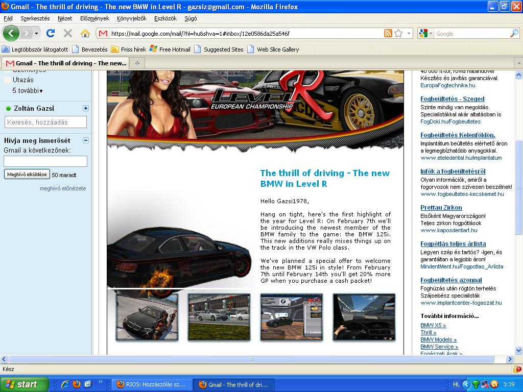The width and height of the screenshot is (523, 392).
Task: Open the Eszközök menu
Action: coord(165,18)
